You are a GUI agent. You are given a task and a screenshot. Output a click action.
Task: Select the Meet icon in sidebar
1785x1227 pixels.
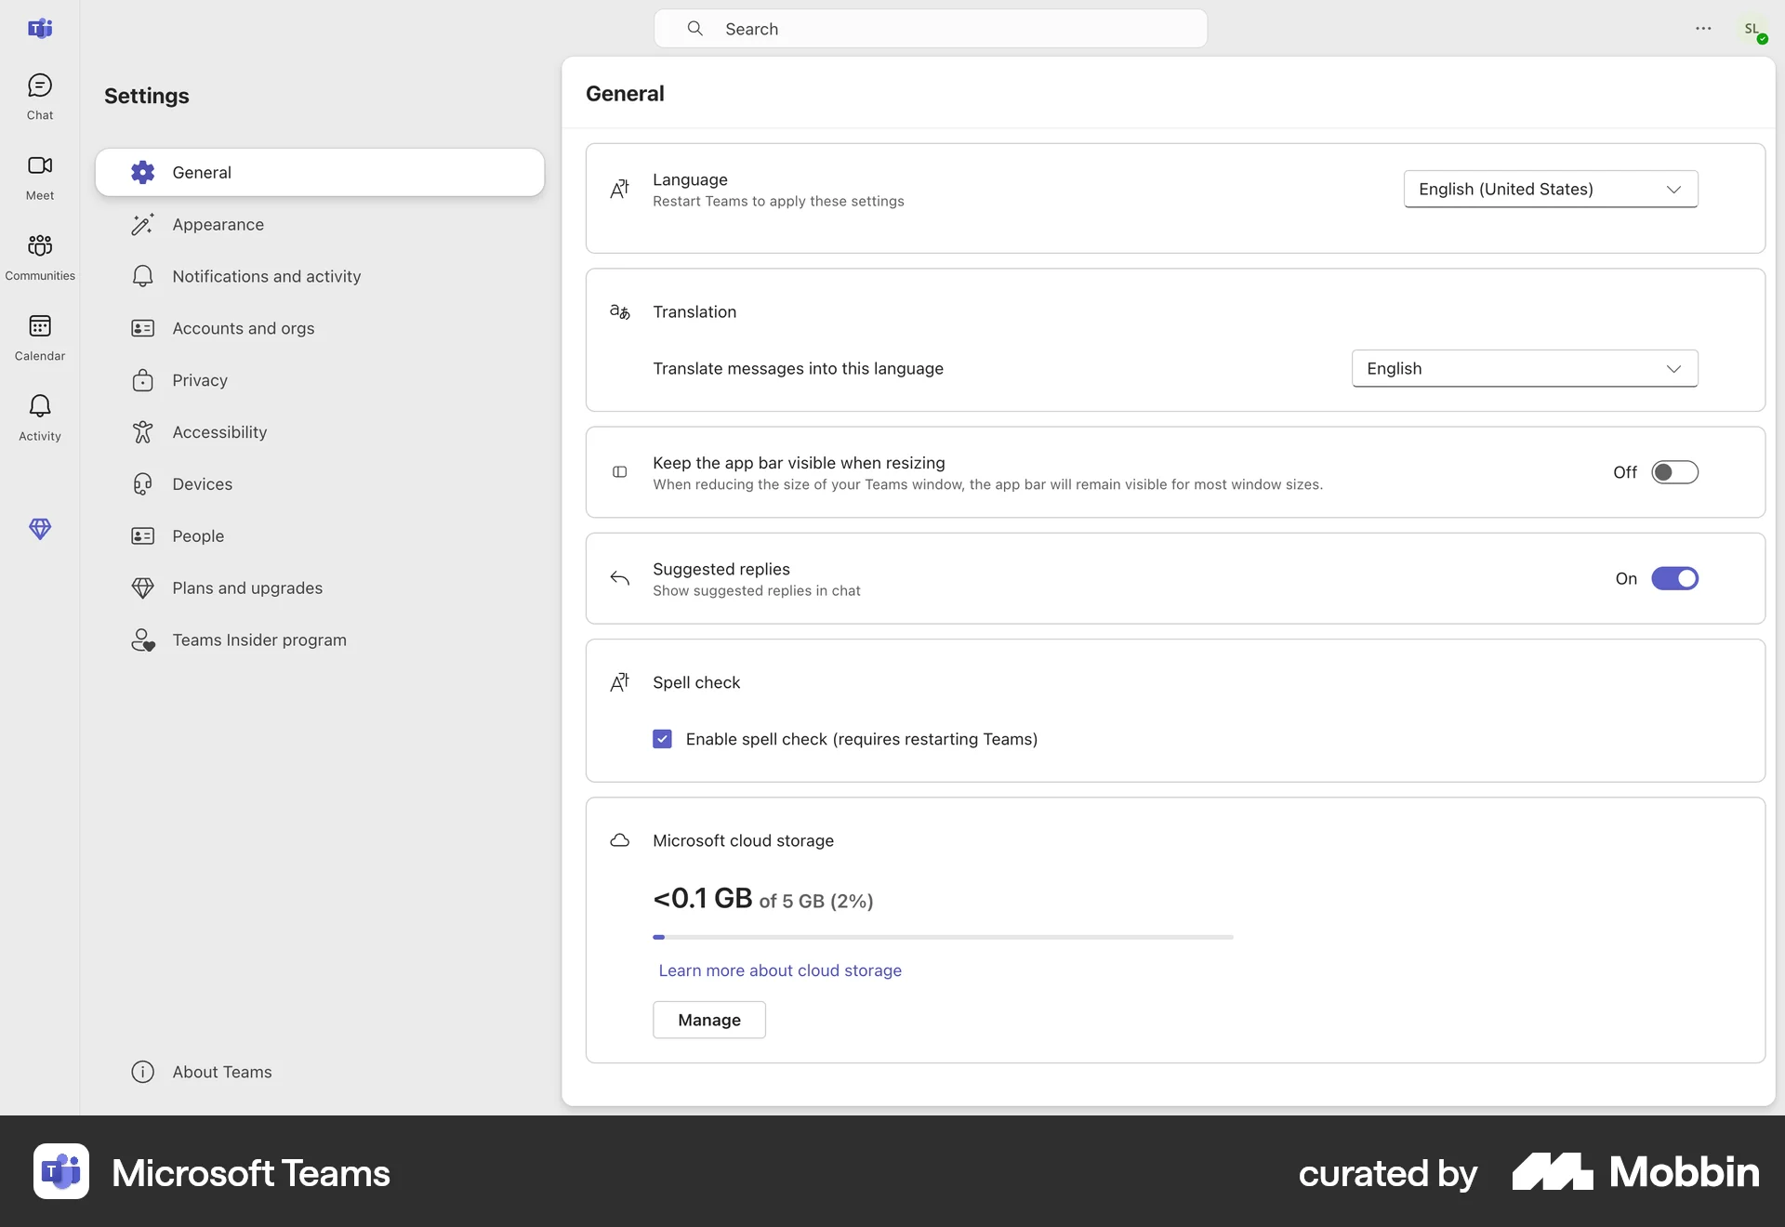[39, 177]
